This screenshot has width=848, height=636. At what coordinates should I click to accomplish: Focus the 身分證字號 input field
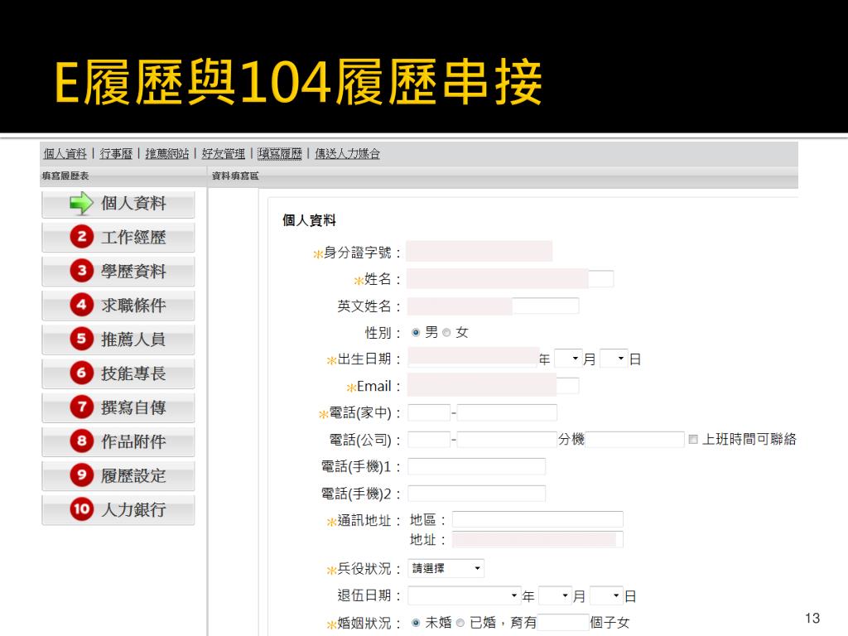(479, 252)
